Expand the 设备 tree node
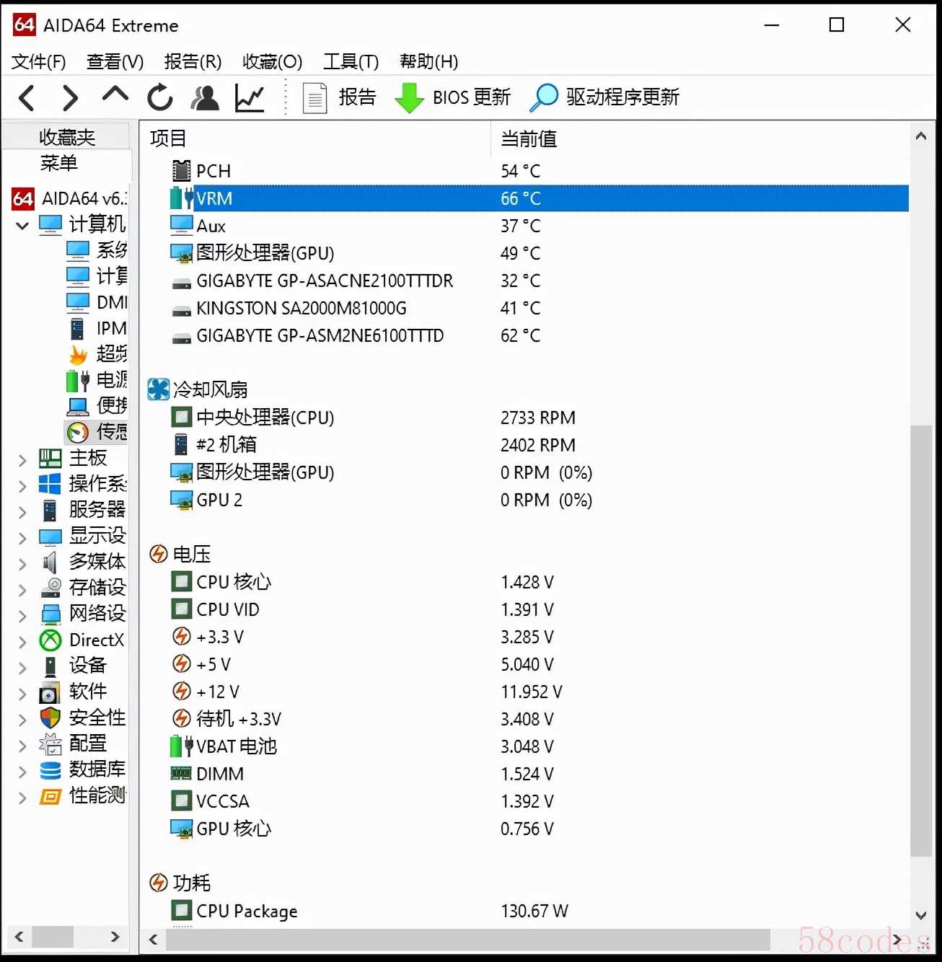The image size is (942, 962). click(x=22, y=667)
